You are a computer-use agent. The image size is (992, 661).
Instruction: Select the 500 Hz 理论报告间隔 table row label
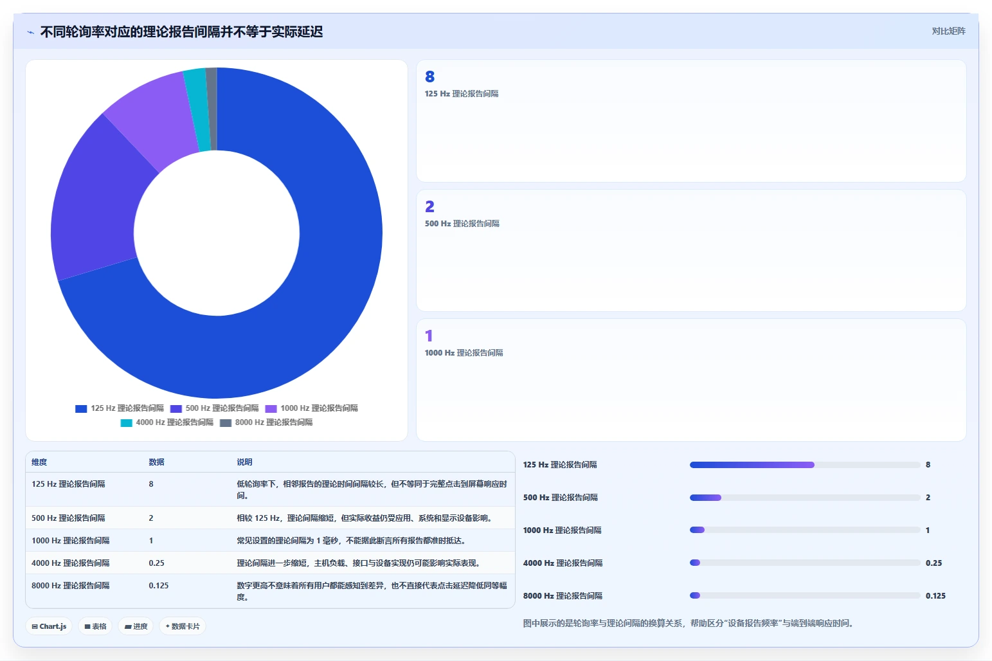(x=68, y=518)
